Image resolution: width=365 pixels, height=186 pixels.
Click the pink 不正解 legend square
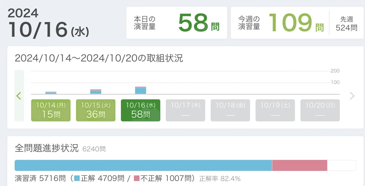tap(137, 179)
